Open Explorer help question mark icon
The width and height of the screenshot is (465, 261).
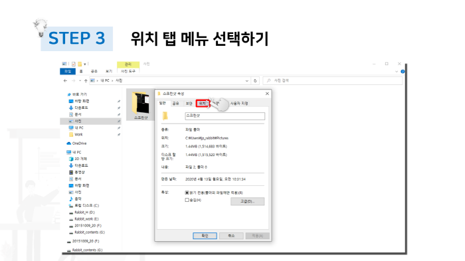coord(403,72)
